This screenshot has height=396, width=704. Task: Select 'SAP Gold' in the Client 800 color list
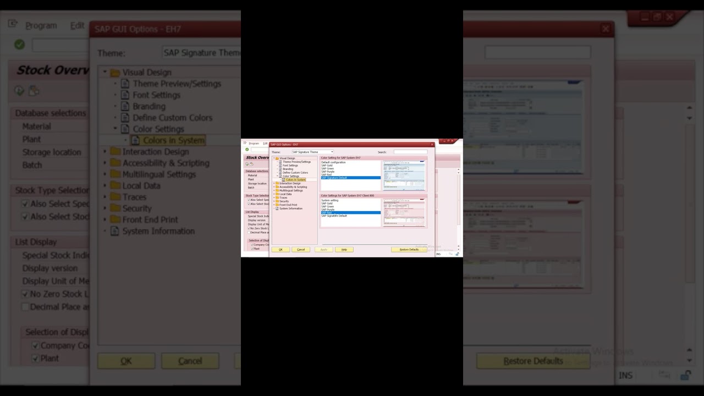coord(351,204)
